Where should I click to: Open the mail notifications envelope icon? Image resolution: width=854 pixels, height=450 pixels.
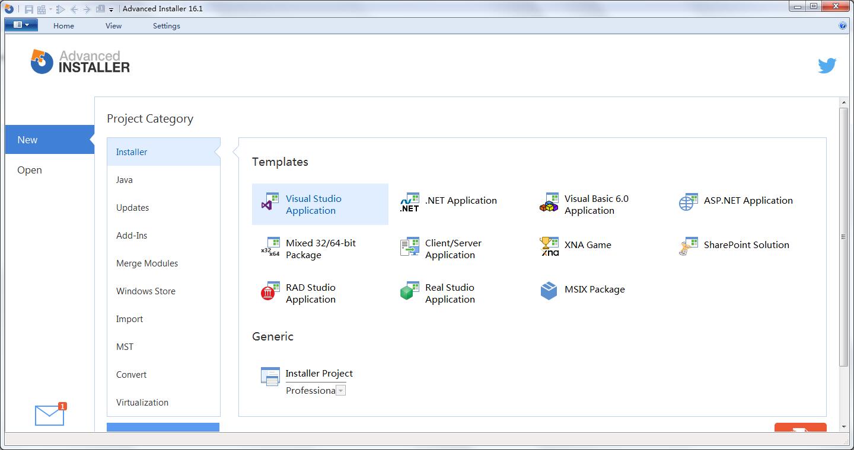(49, 416)
